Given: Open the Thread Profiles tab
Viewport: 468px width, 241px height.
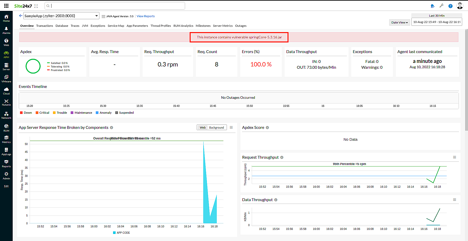Looking at the screenshot, I should (x=161, y=26).
